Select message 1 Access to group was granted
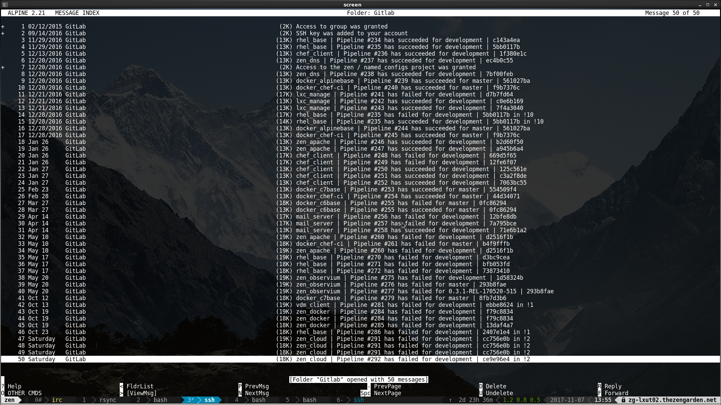 360,26
